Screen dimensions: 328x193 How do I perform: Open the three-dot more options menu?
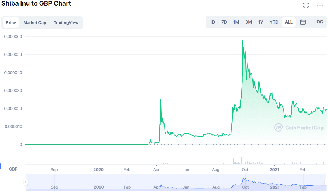(320, 5)
